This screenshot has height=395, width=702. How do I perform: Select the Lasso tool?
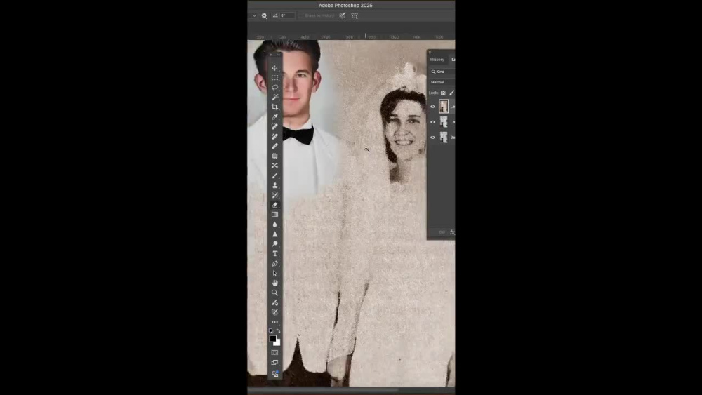[x=275, y=88]
